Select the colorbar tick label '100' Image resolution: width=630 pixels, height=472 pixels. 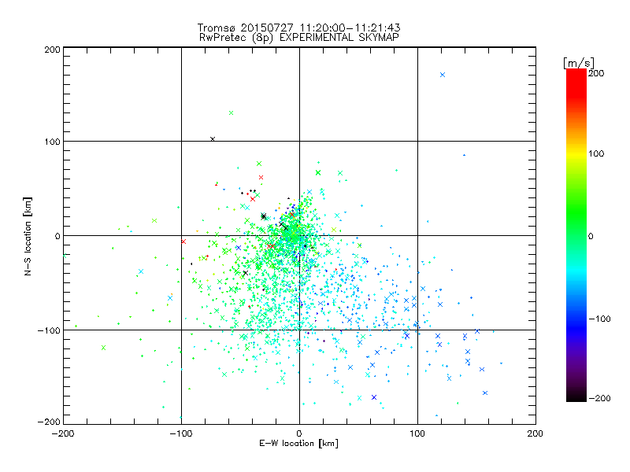[596, 153]
